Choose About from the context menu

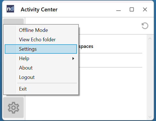coord(41,68)
